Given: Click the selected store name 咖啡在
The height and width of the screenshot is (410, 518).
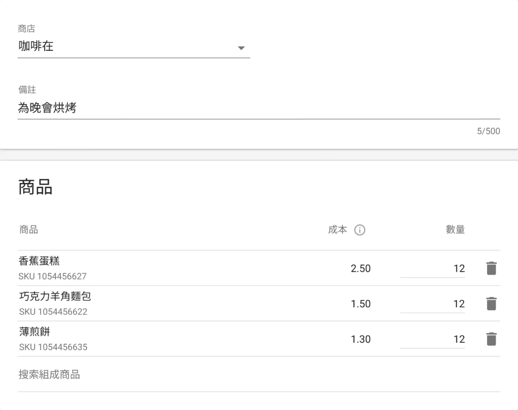Looking at the screenshot, I should [37, 47].
